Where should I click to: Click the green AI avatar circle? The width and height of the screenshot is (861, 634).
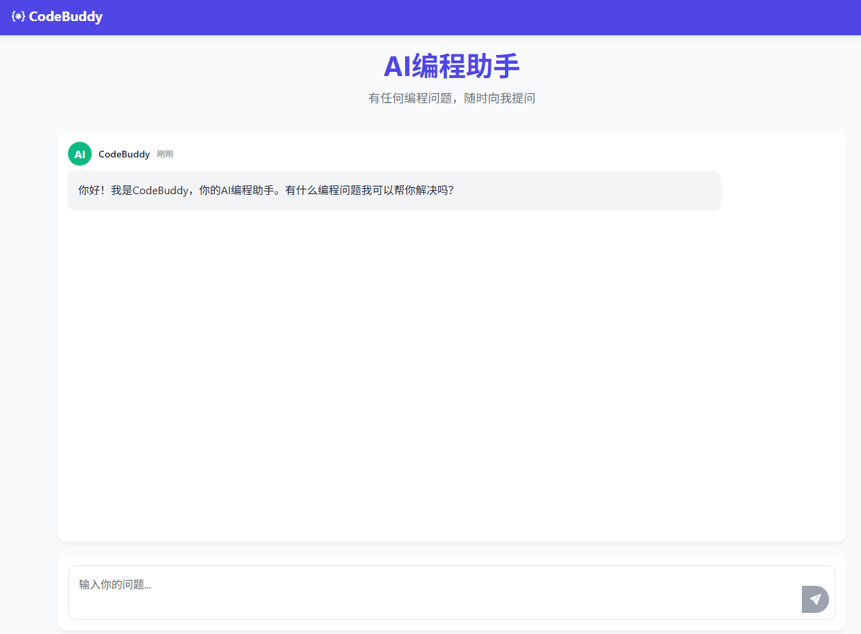tap(80, 154)
